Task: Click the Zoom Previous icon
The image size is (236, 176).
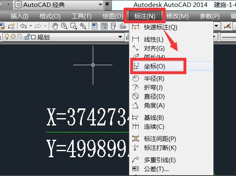Action: pos(83,26)
